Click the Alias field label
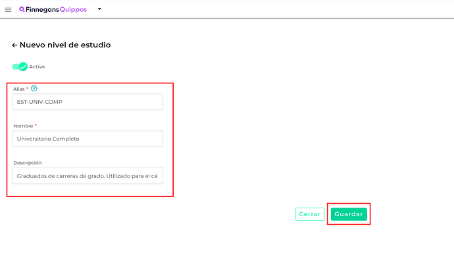The width and height of the screenshot is (454, 272). tap(19, 89)
